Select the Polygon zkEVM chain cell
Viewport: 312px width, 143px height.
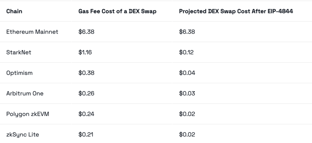click(28, 114)
